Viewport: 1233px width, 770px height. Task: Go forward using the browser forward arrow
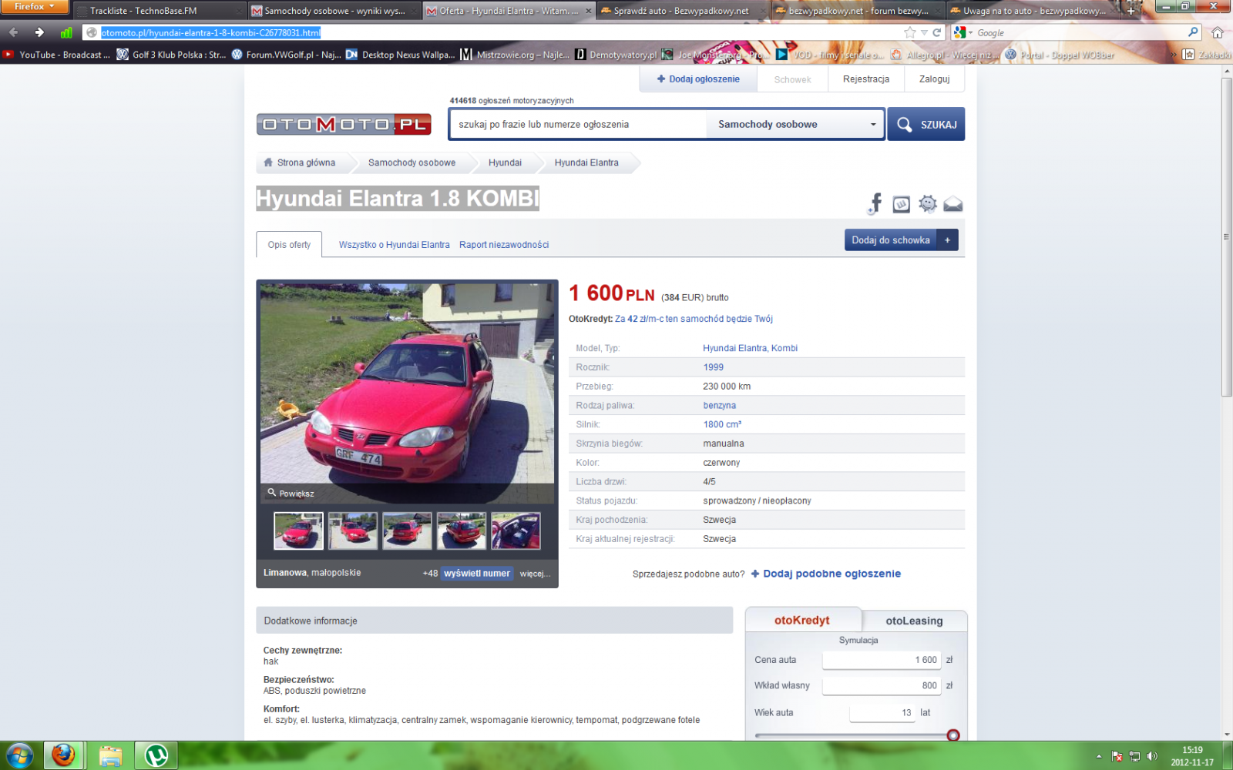tap(39, 32)
